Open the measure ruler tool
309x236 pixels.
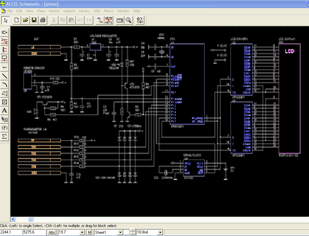point(120,20)
